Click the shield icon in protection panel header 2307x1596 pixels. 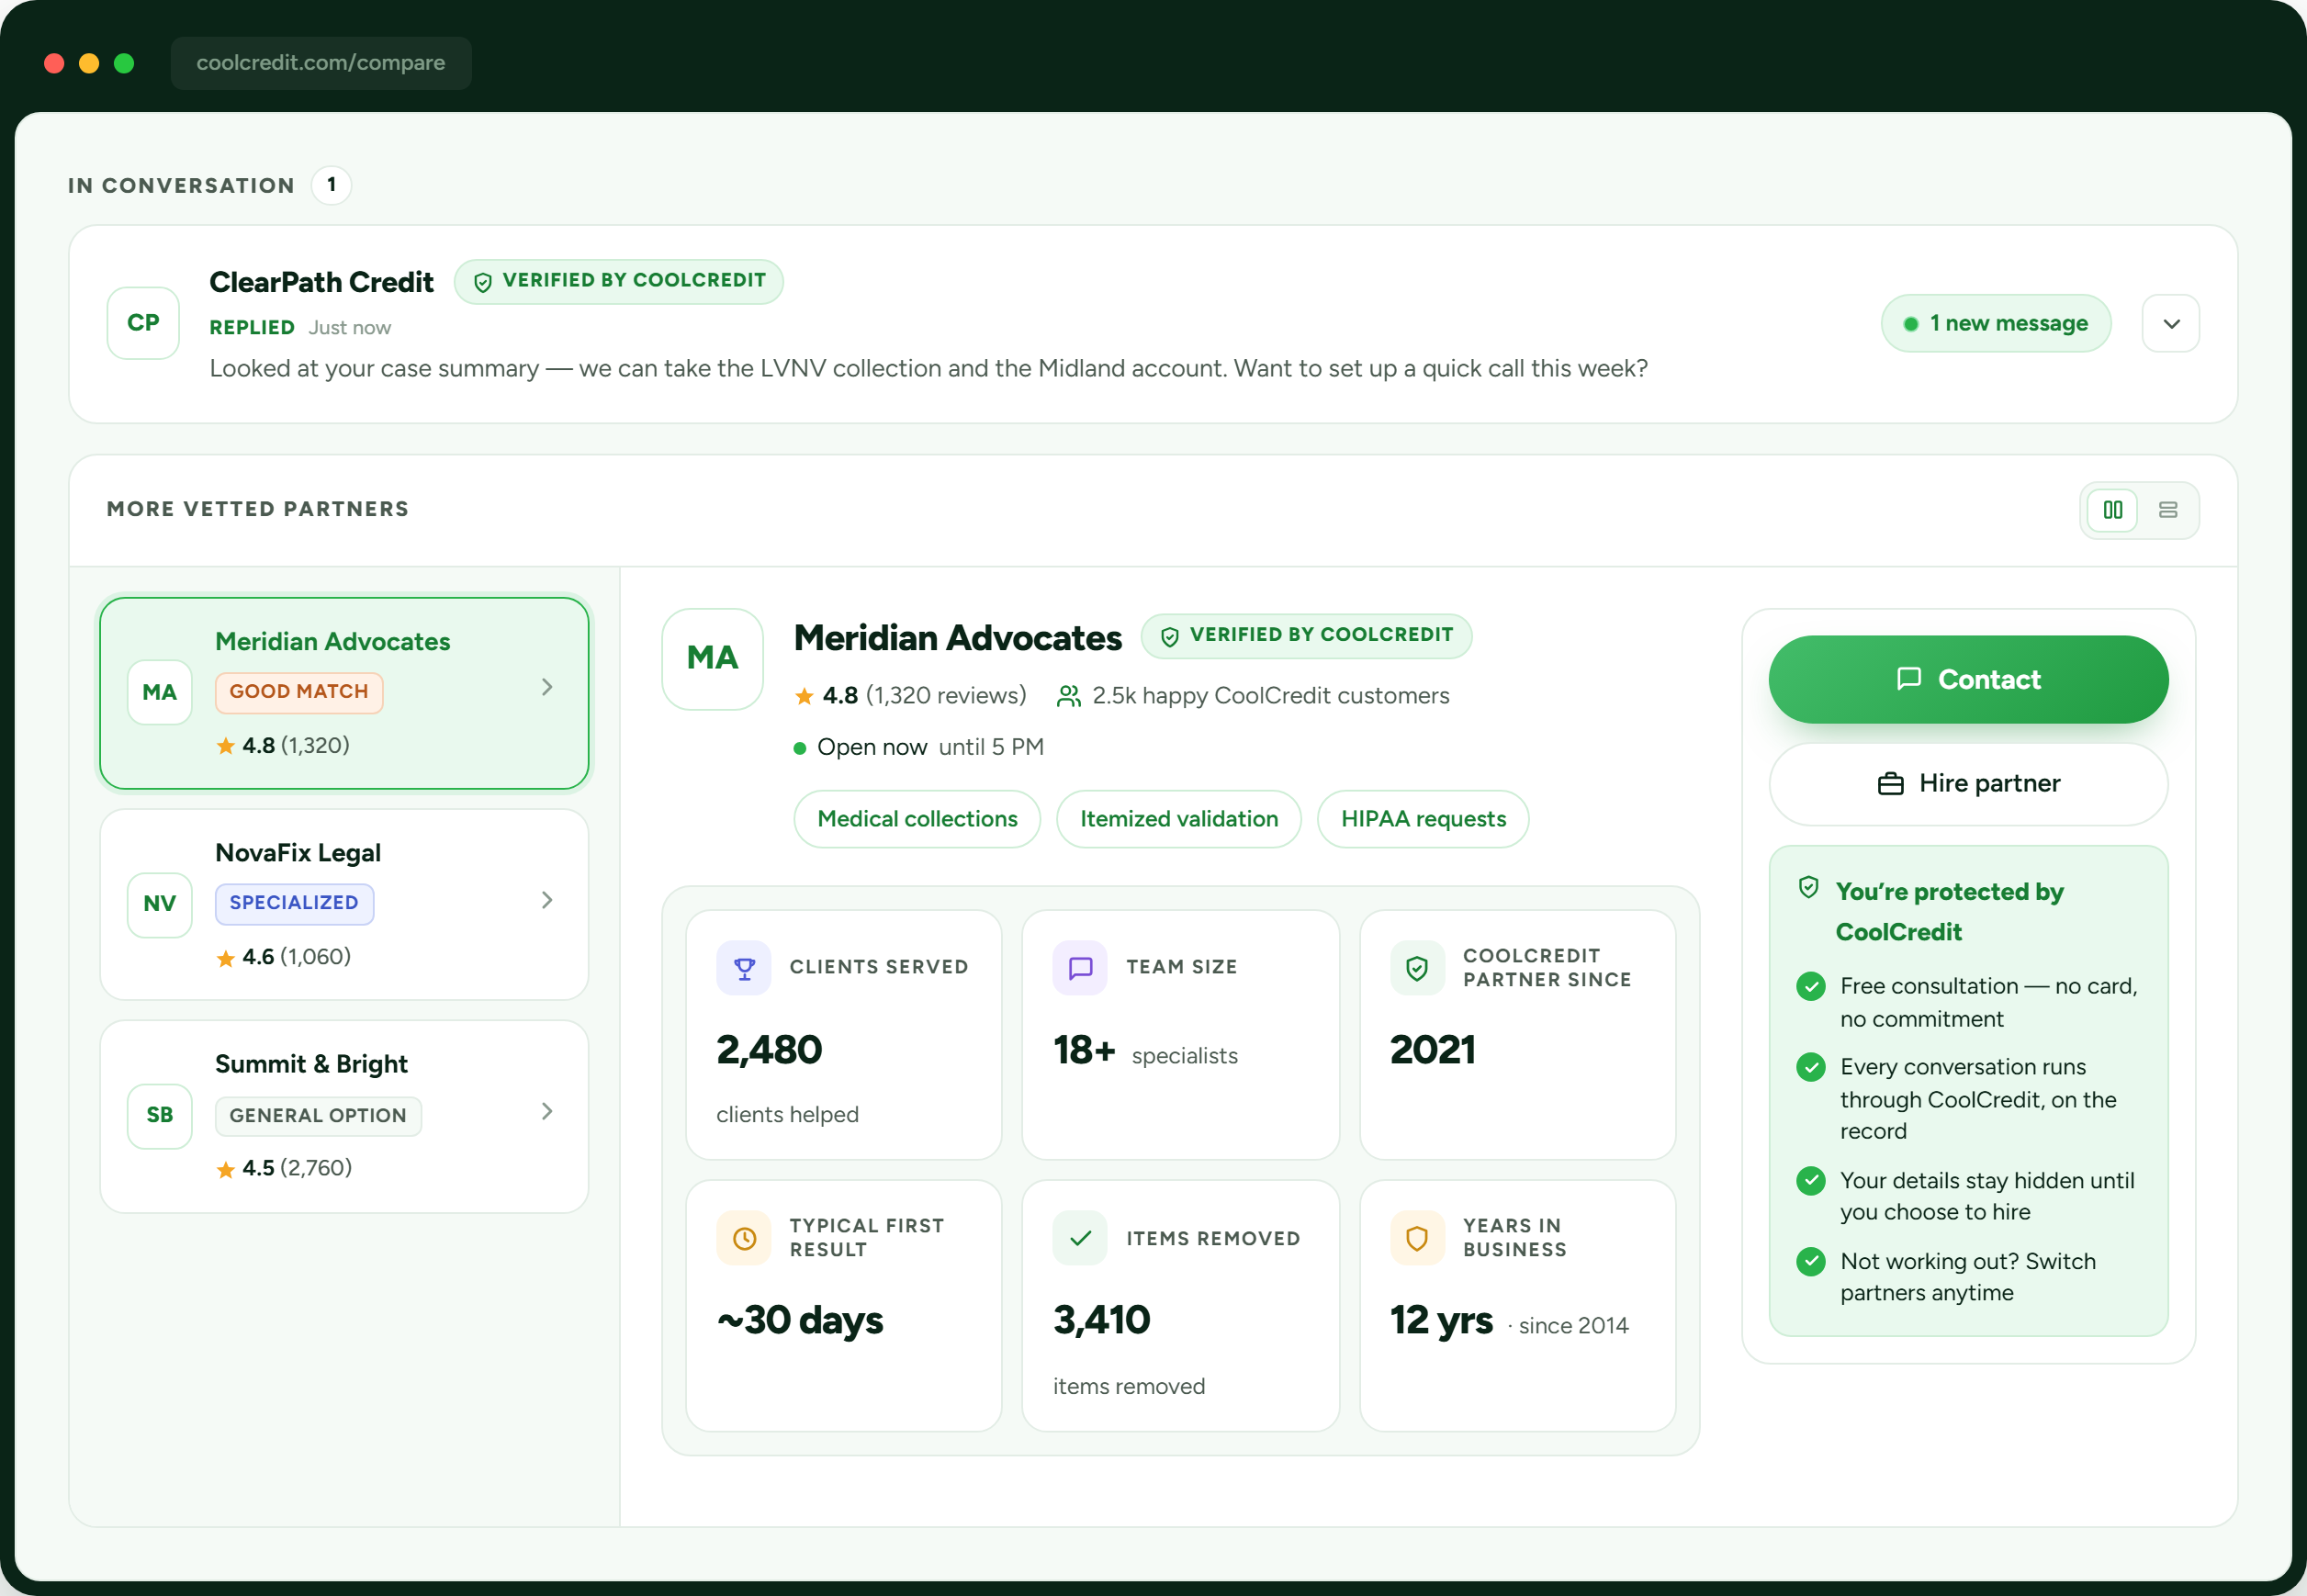(1808, 887)
